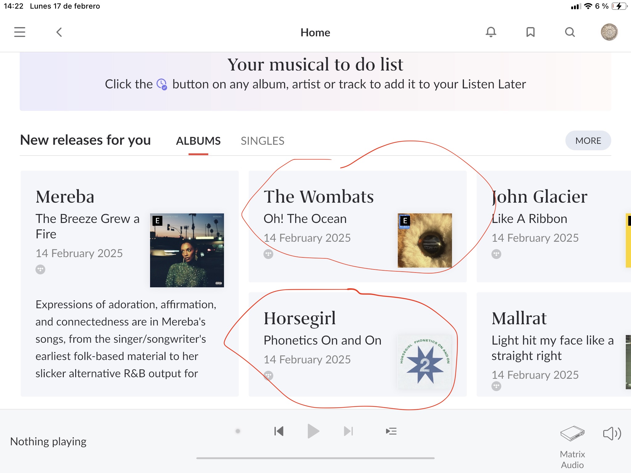Open artist Mallrat

point(519,318)
